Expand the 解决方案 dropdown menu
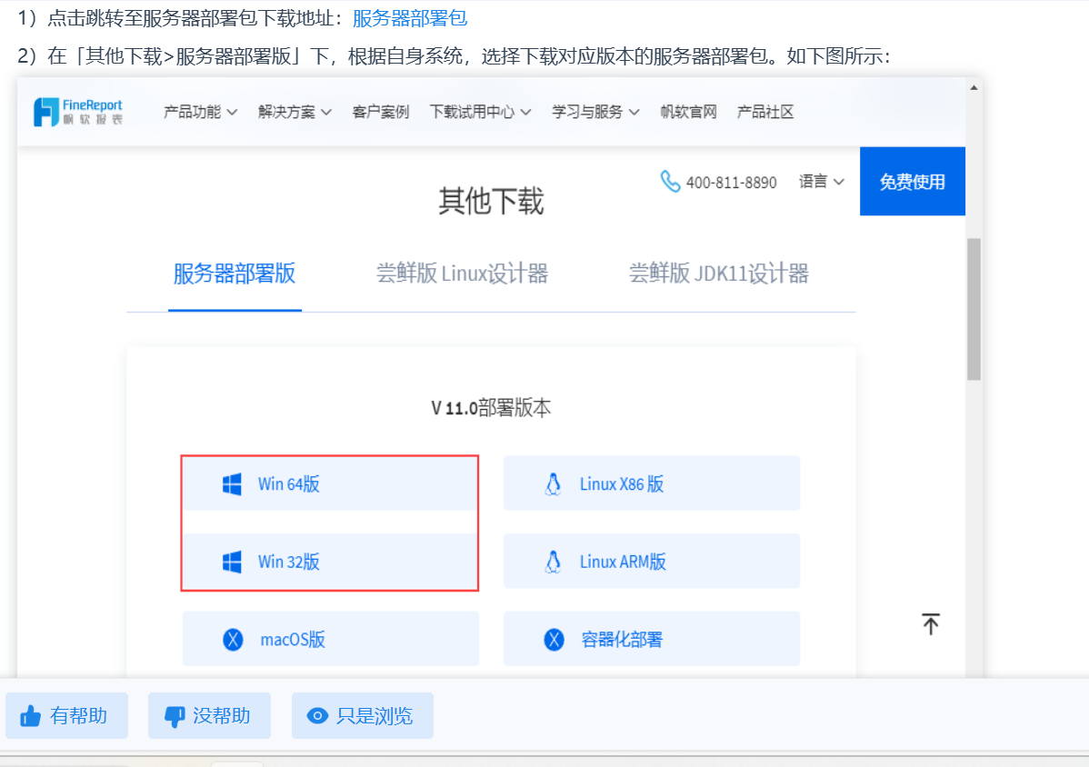The width and height of the screenshot is (1089, 767). tap(295, 112)
